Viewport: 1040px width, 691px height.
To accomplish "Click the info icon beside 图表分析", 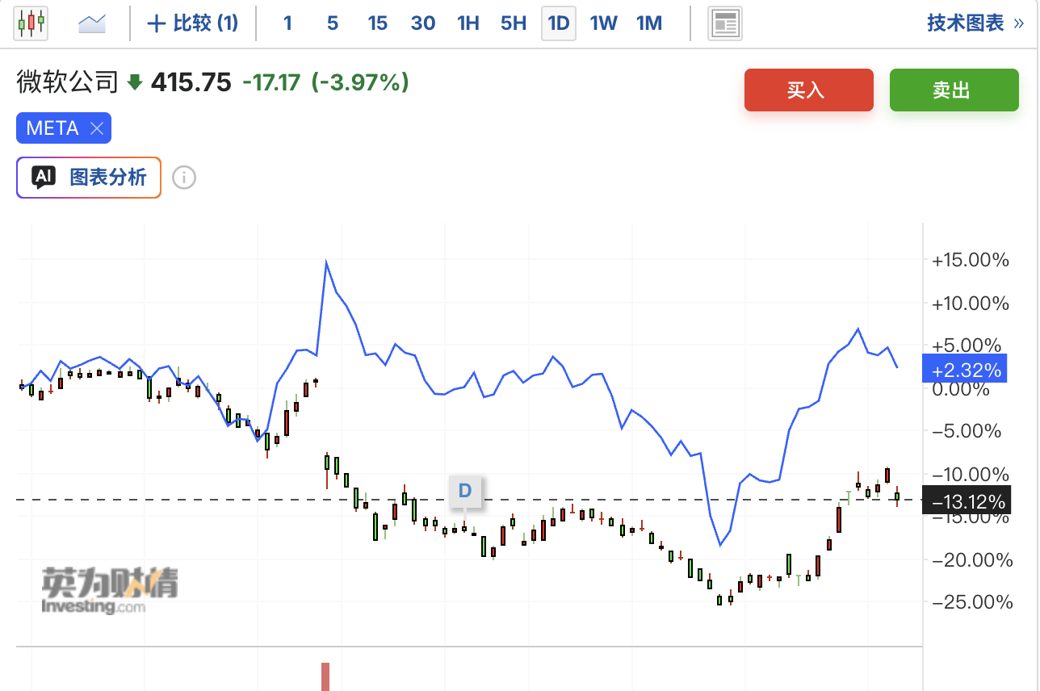I will tap(184, 178).
